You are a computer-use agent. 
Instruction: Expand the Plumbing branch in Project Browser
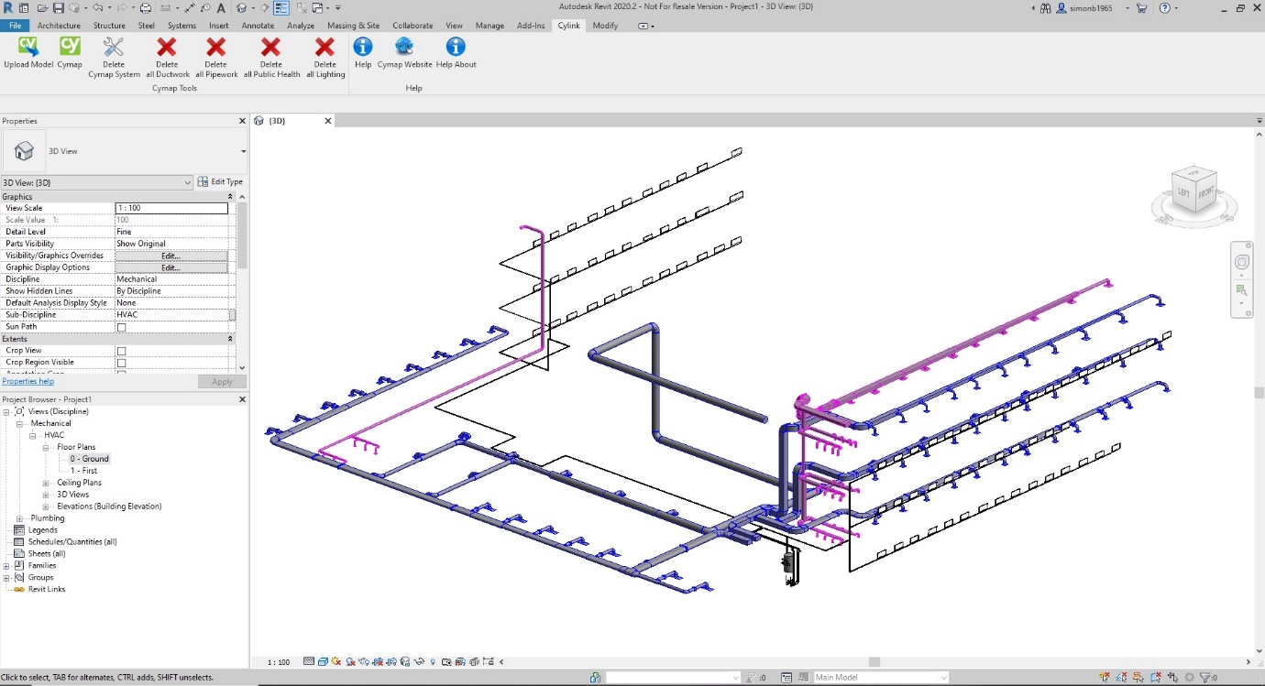pos(19,518)
